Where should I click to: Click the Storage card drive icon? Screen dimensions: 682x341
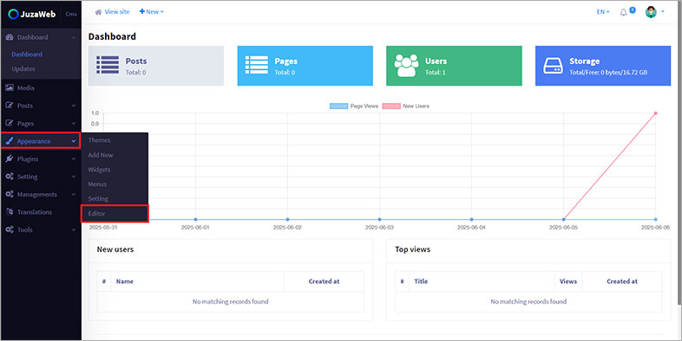click(553, 66)
